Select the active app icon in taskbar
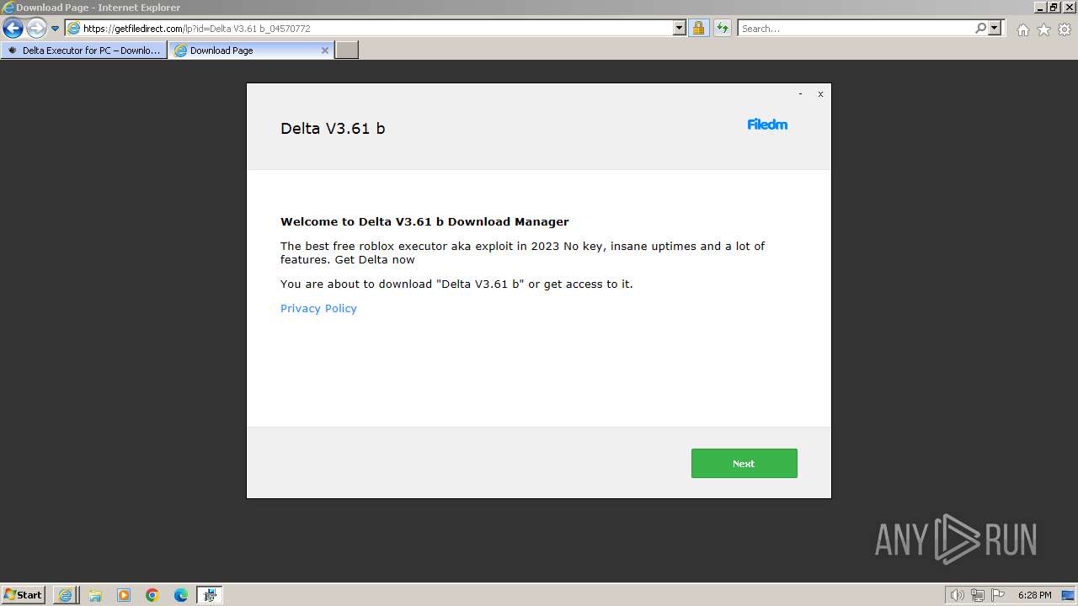Image resolution: width=1078 pixels, height=606 pixels. point(210,595)
